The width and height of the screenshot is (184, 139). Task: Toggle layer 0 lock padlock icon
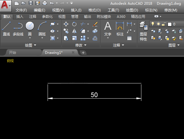[164, 24]
